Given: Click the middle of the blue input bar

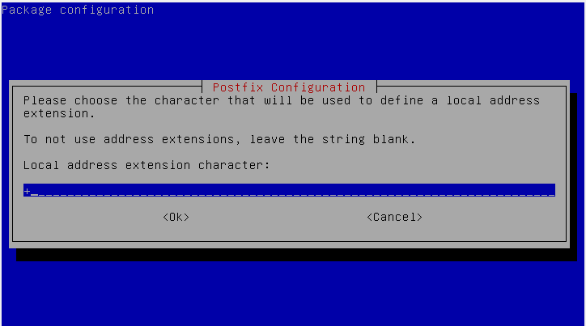Looking at the screenshot, I should click(x=289, y=190).
